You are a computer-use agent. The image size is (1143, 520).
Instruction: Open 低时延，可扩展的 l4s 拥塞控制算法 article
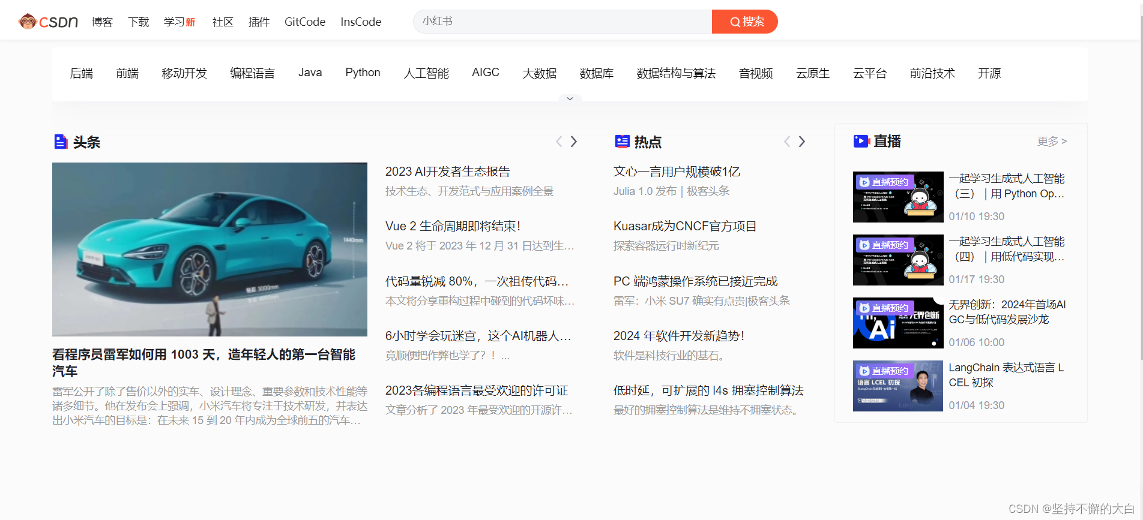pyautogui.click(x=708, y=390)
